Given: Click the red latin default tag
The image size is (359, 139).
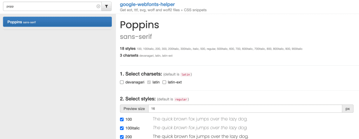Looking at the screenshot, I should tap(186, 75).
